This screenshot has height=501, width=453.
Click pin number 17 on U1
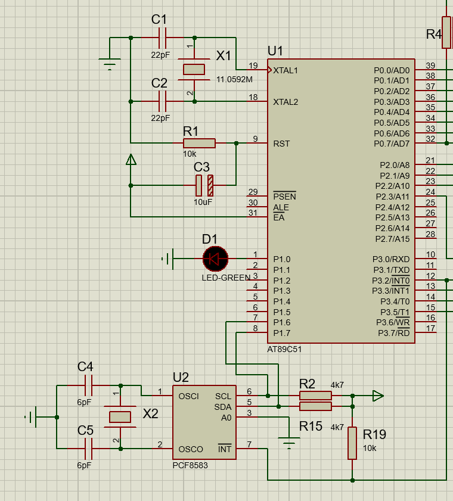pyautogui.click(x=430, y=328)
